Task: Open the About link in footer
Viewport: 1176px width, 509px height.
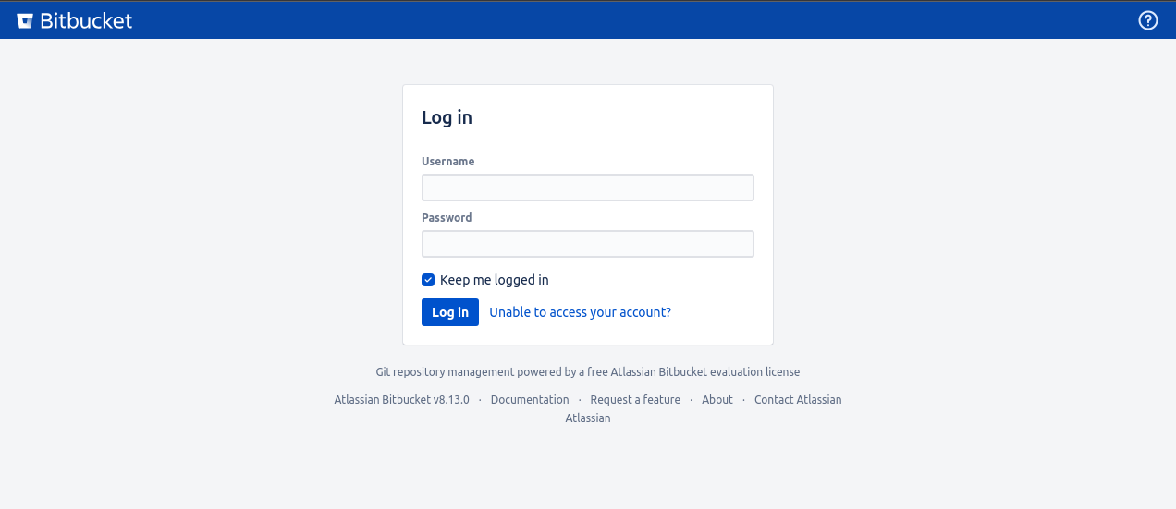Action: point(717,400)
